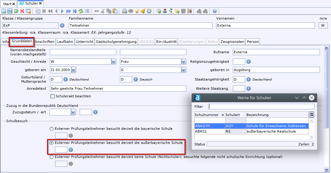Open the Anrede Frau dropdown
331x173 pixels.
pos(184,62)
